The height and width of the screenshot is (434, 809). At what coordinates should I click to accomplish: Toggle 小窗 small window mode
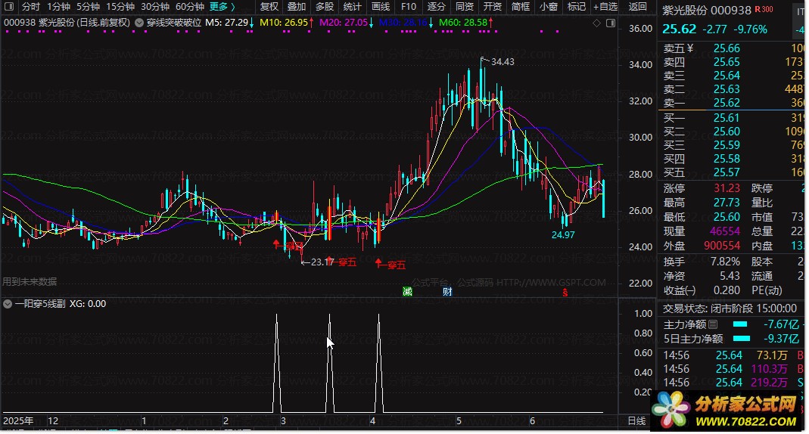point(549,7)
